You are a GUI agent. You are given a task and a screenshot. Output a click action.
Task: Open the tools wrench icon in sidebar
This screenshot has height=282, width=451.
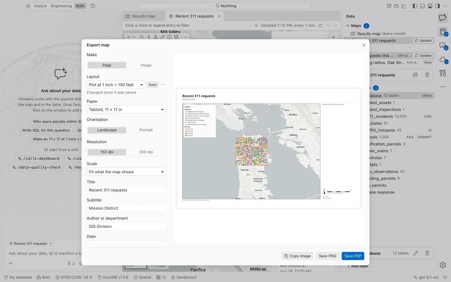pos(443,73)
